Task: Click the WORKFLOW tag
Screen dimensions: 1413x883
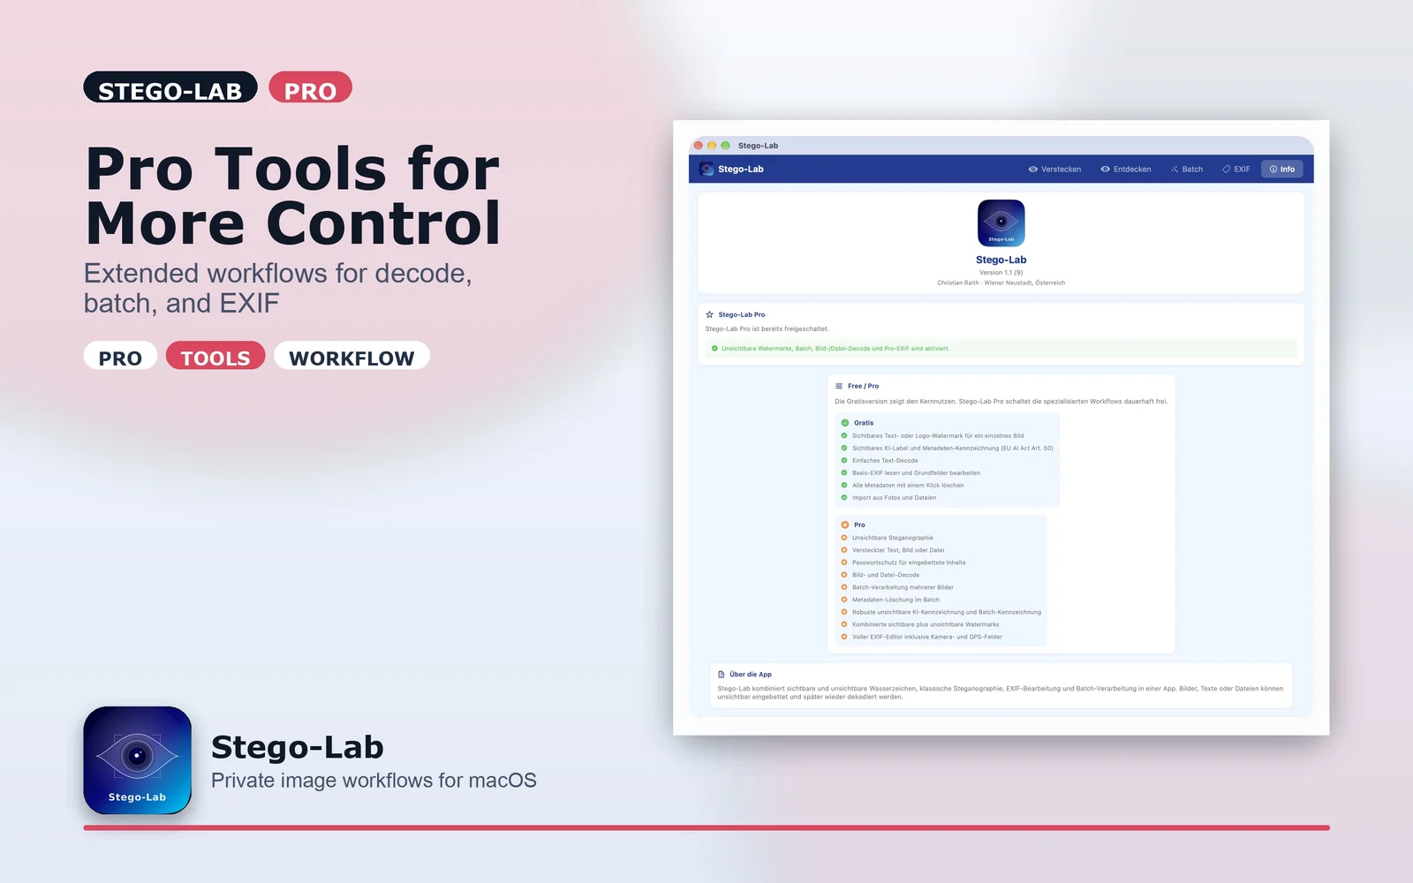Action: (351, 356)
